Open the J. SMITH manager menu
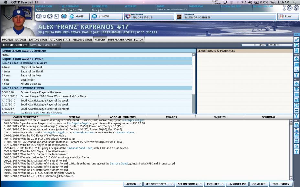Screen dimensions: 300x187 (x=107, y=16)
